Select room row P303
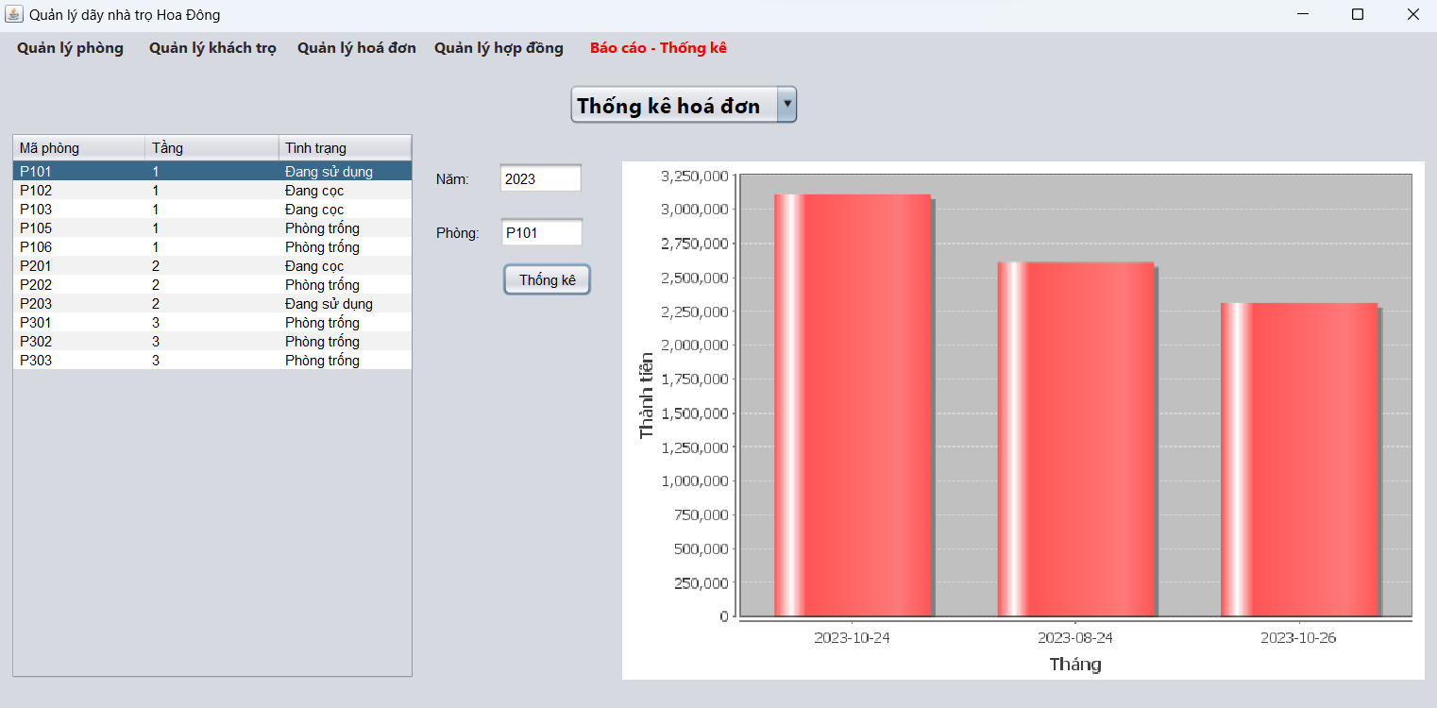This screenshot has width=1437, height=708. [212, 361]
